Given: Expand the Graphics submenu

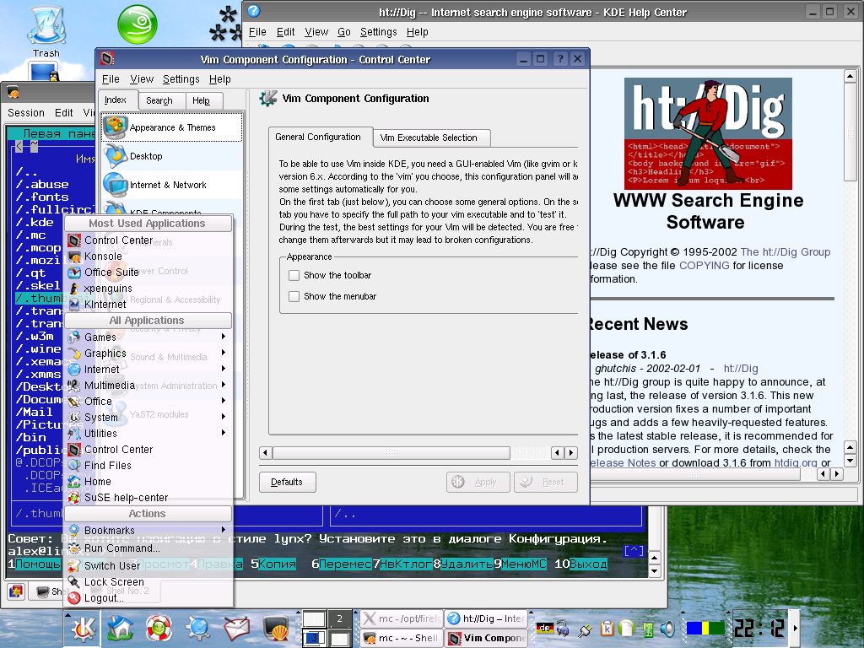Looking at the screenshot, I should (x=148, y=353).
